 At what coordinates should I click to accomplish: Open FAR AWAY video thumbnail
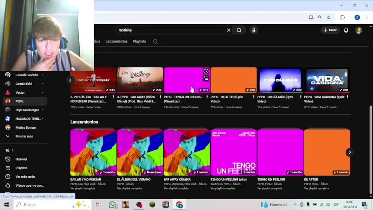pos(140,80)
